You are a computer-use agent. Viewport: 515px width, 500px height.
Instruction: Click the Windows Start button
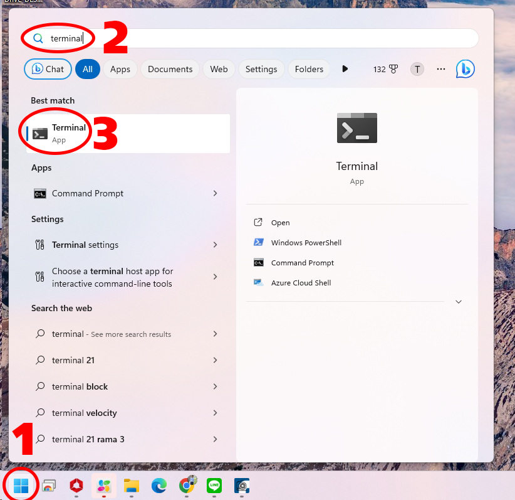pyautogui.click(x=21, y=485)
